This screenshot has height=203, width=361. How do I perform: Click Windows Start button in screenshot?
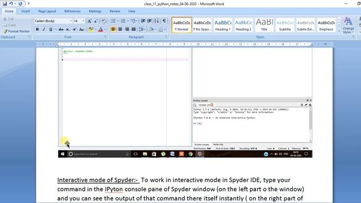63,154
